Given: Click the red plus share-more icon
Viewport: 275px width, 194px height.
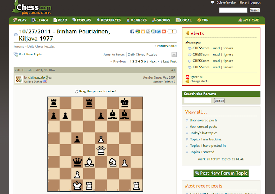Looking at the screenshot, I should coord(164,31).
